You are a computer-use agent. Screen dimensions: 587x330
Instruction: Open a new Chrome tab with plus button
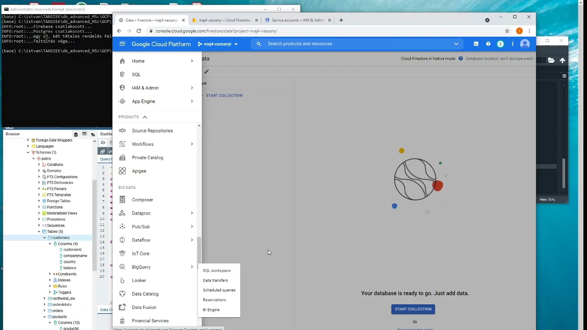point(341,20)
